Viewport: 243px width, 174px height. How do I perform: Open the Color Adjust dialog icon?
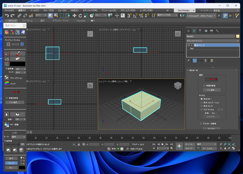click(7, 125)
